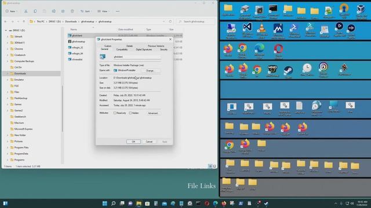
Task: Click the Cut icon in Explorer toolbar
Action: click(x=26, y=11)
